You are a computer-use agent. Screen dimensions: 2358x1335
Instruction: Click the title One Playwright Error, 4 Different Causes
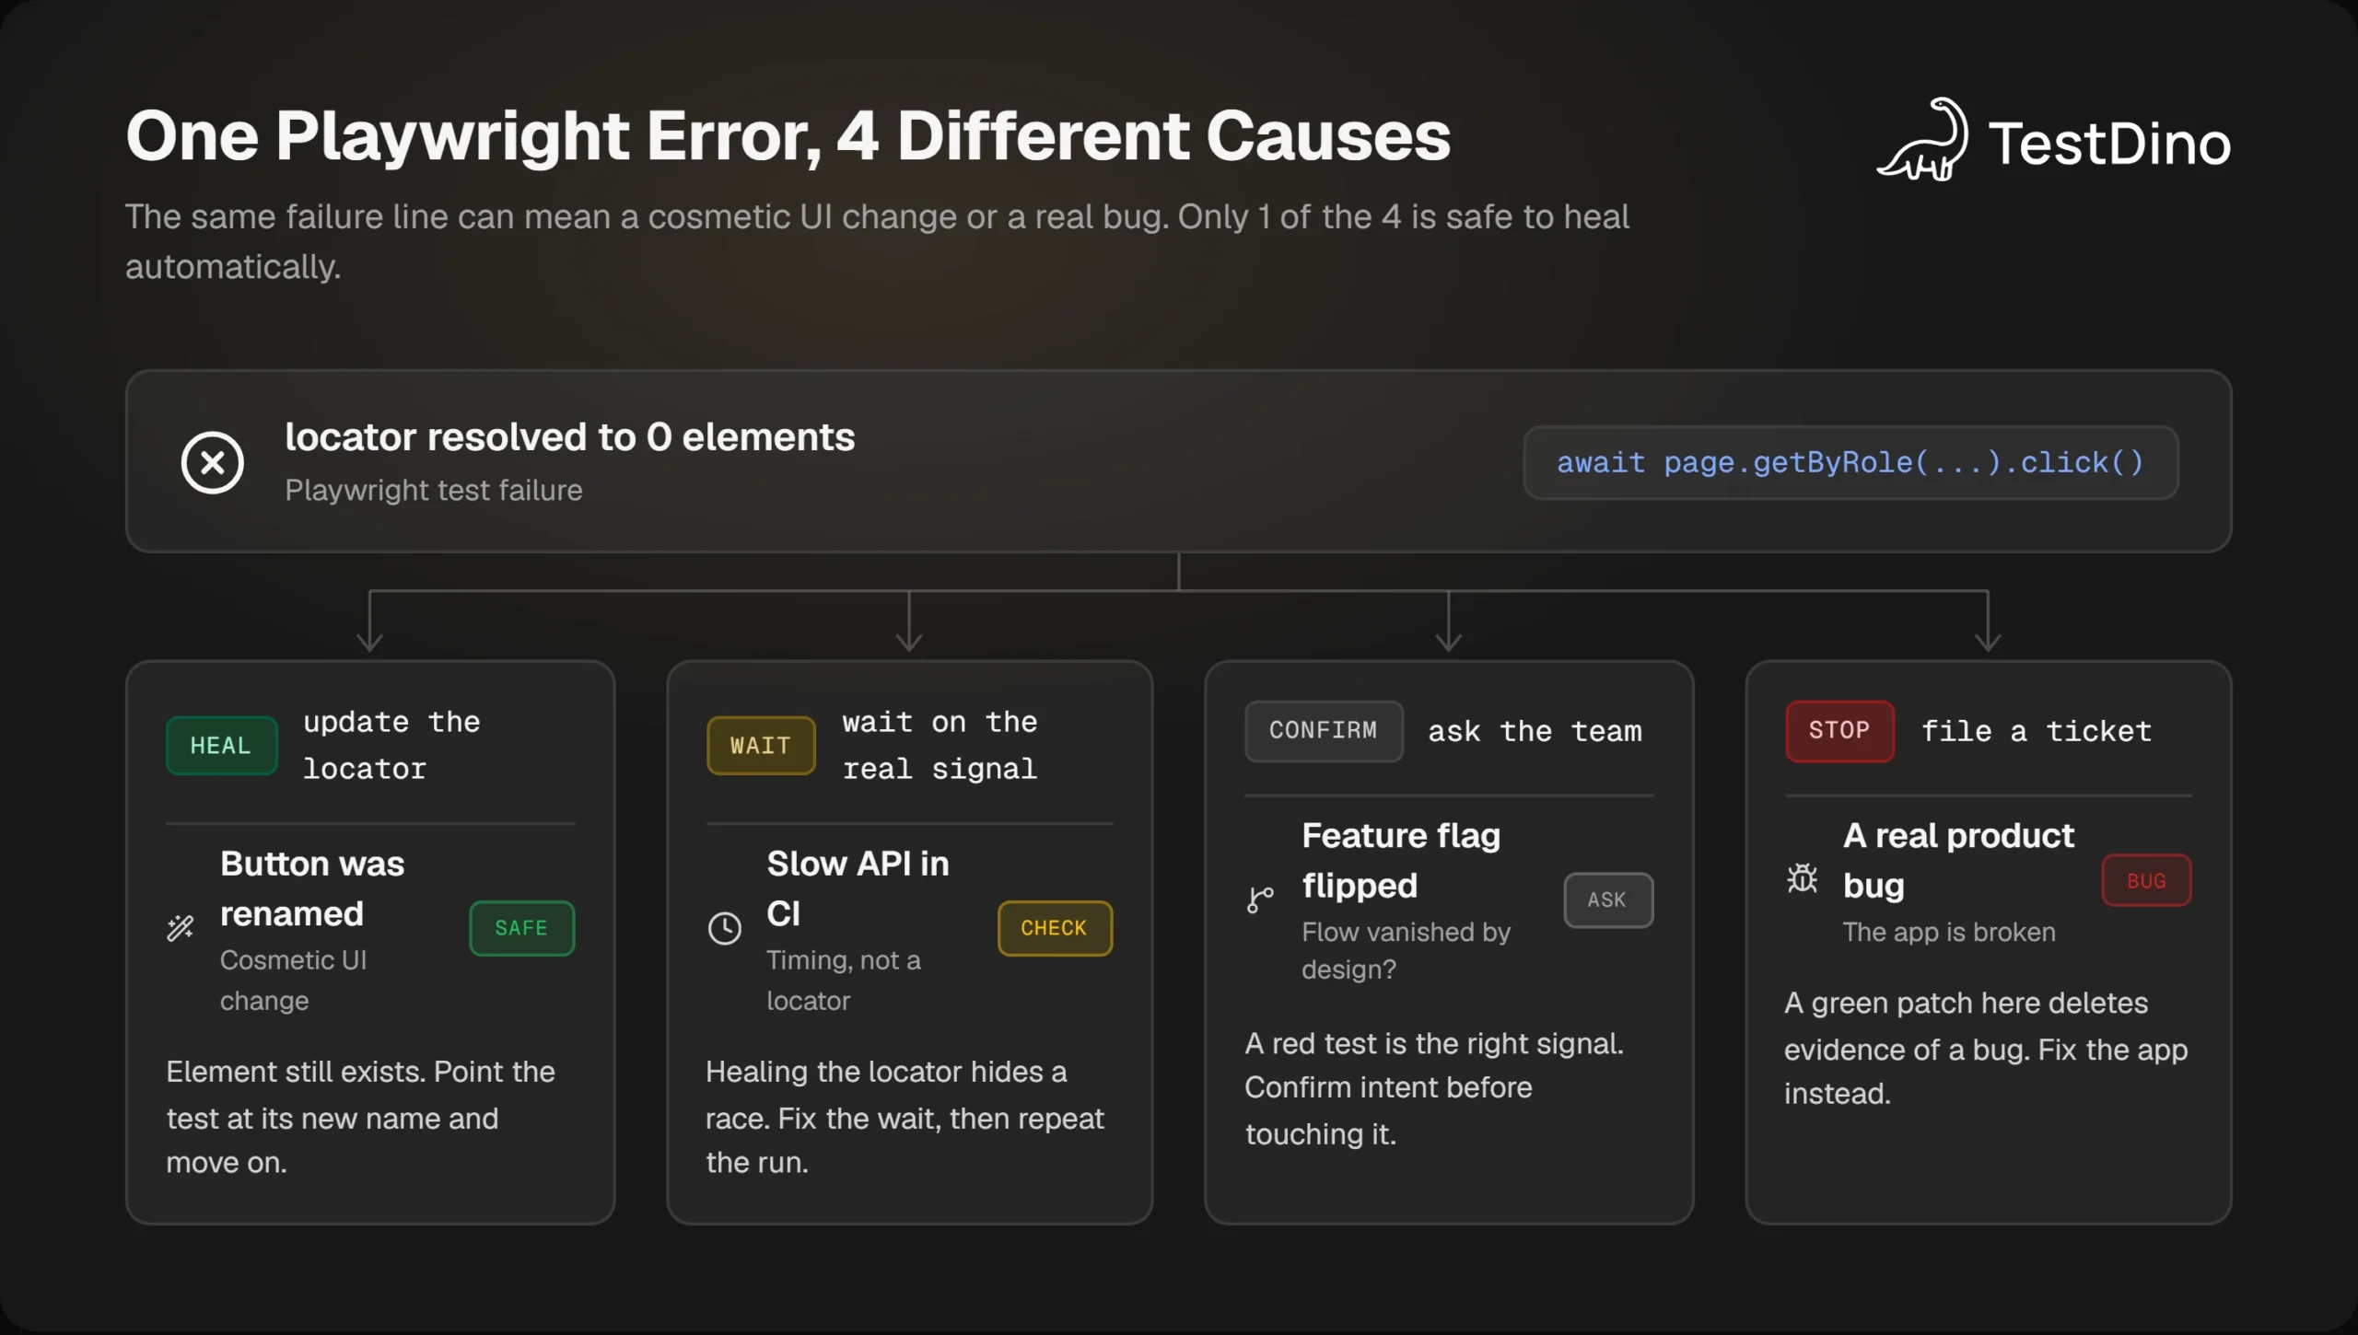pos(788,136)
